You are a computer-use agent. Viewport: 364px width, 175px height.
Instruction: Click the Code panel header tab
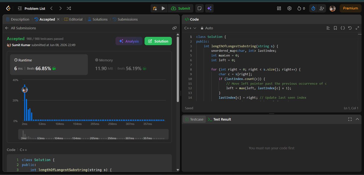pos(192,19)
